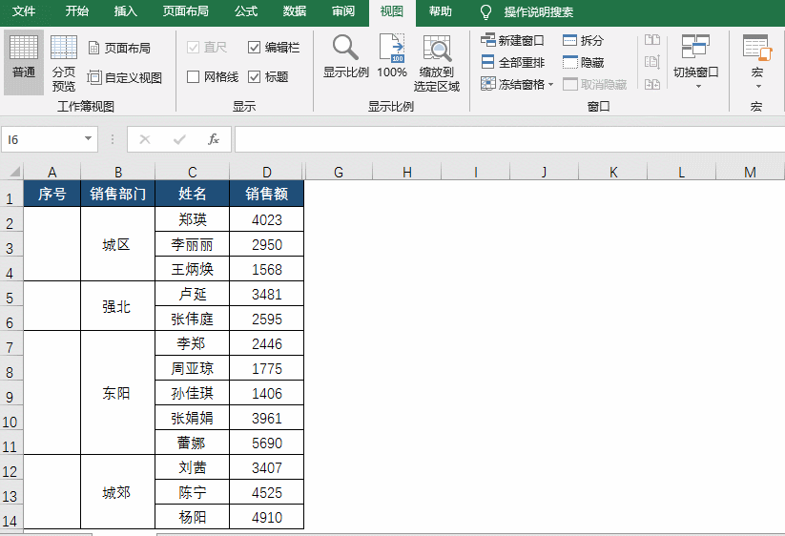Image resolution: width=785 pixels, height=536 pixels.
Task: Click the View (视图) tab
Action: point(392,12)
